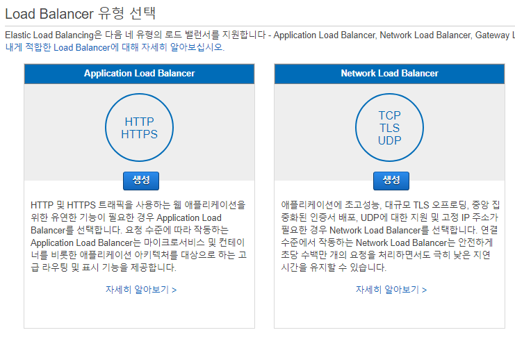Open 자세히 알아보기 link for Application Load Balancer
This screenshot has width=515, height=362.
click(141, 290)
